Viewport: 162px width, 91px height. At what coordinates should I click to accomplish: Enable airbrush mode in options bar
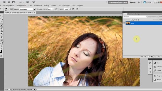[73, 9]
